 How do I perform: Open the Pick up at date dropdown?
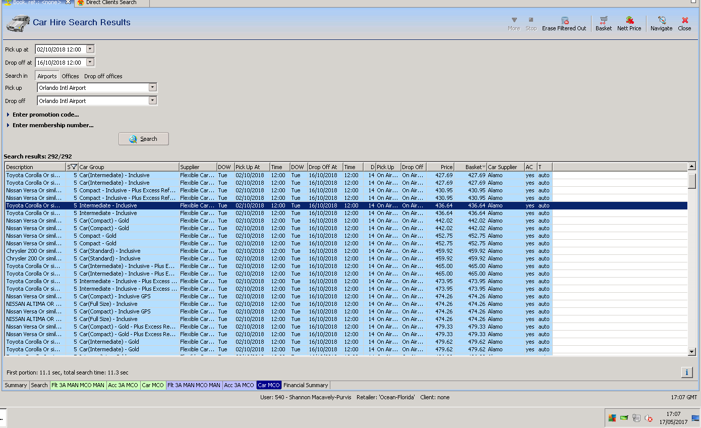click(90, 49)
